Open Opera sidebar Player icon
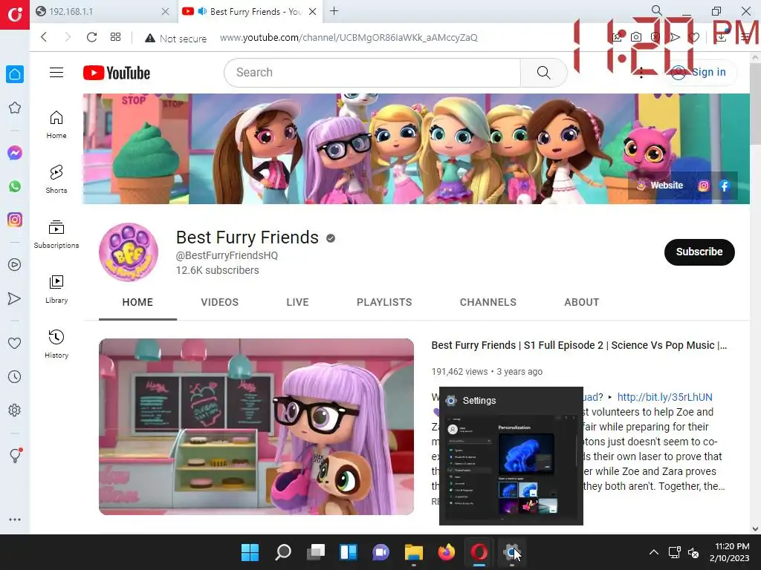Screen dimensions: 761x570 (15, 265)
